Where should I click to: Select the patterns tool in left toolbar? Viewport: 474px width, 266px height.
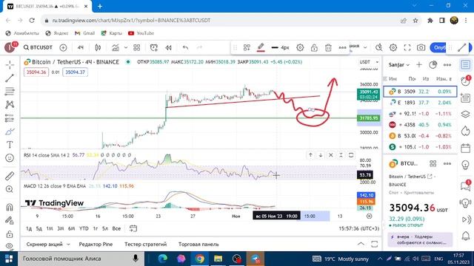(x=10, y=105)
